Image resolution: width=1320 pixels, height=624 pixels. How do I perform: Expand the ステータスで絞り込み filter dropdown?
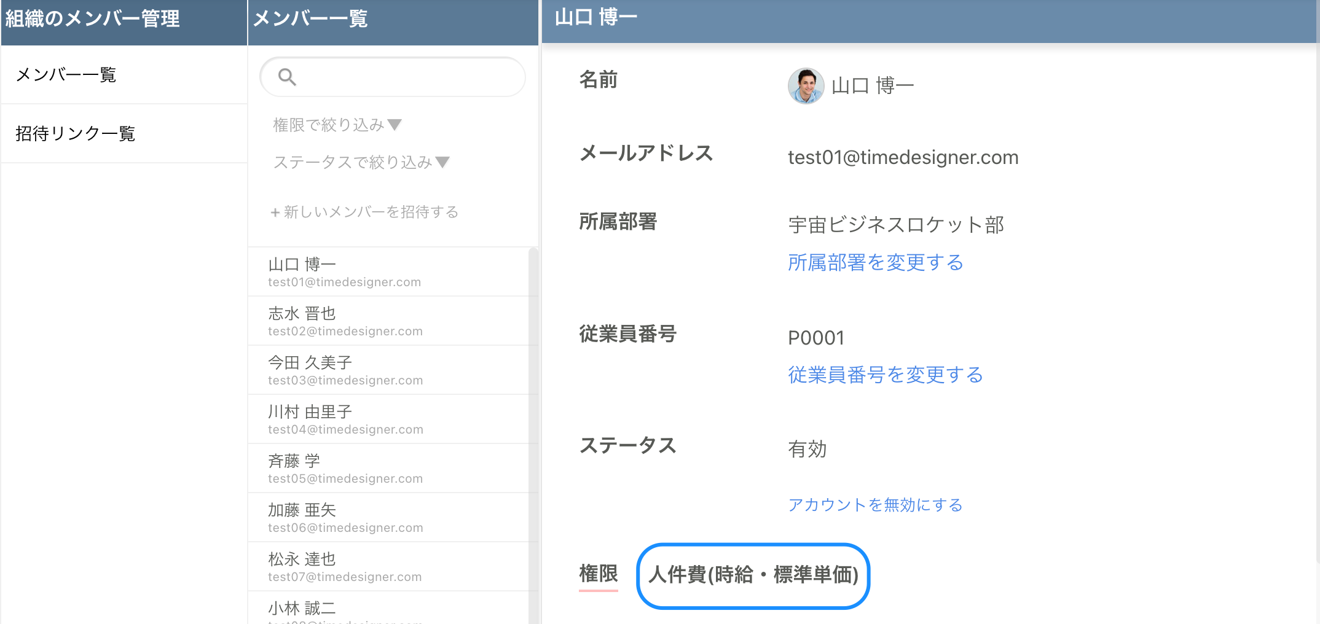coord(361,162)
